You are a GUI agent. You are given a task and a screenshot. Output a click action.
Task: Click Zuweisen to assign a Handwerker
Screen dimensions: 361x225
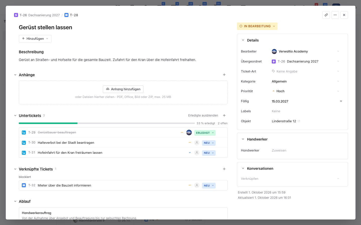[279, 150]
